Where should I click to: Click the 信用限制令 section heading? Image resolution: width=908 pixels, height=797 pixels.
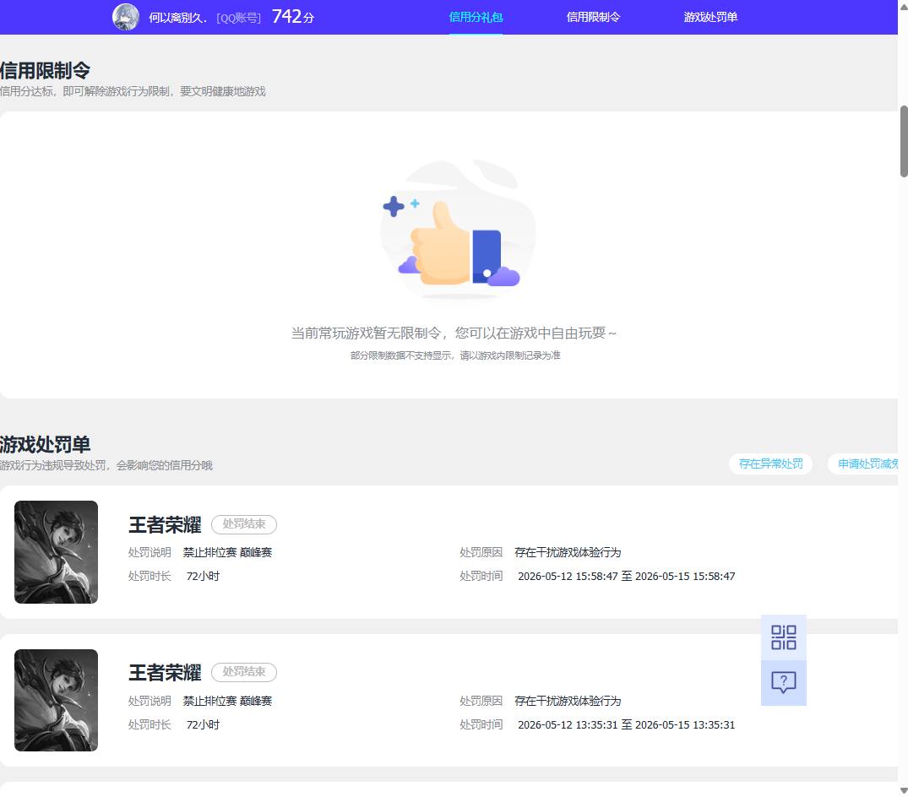click(45, 71)
